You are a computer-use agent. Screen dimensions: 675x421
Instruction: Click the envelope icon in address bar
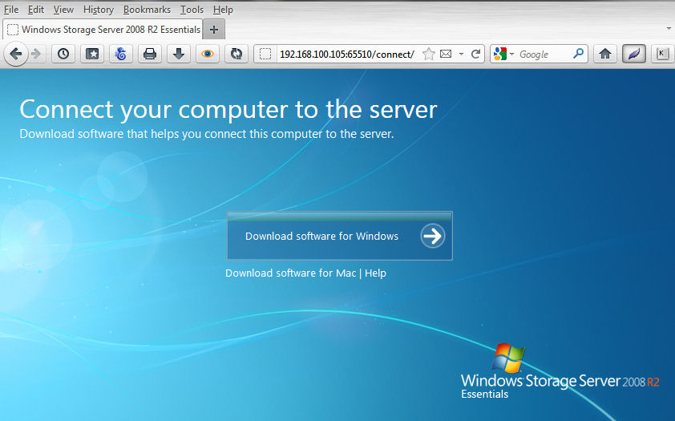click(446, 54)
